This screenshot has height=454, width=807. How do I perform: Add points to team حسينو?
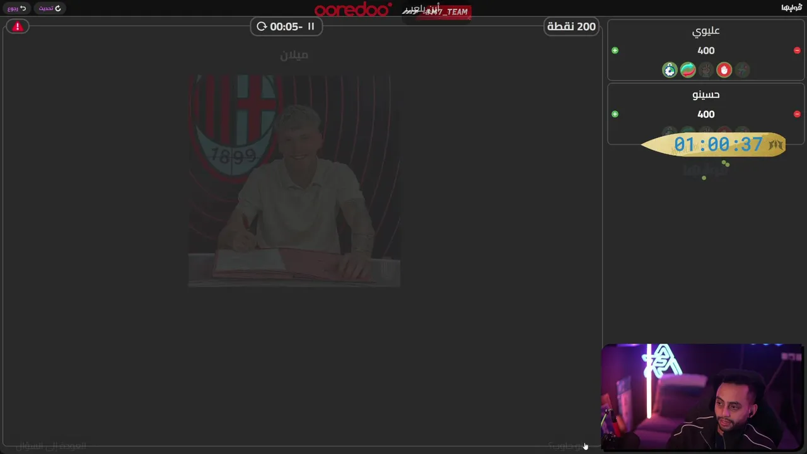pos(615,114)
